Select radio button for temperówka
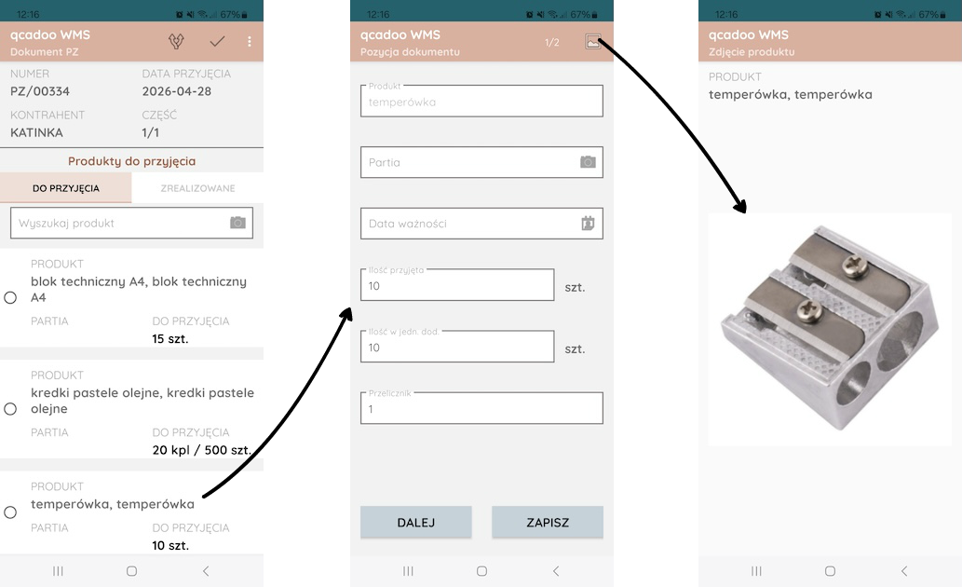This screenshot has width=962, height=587. coord(10,512)
